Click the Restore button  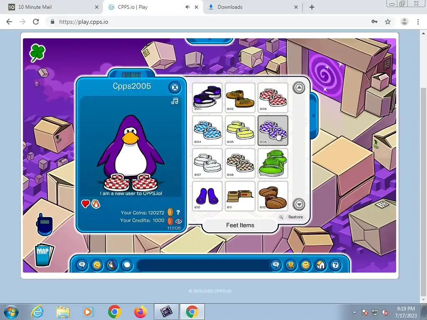(x=296, y=217)
